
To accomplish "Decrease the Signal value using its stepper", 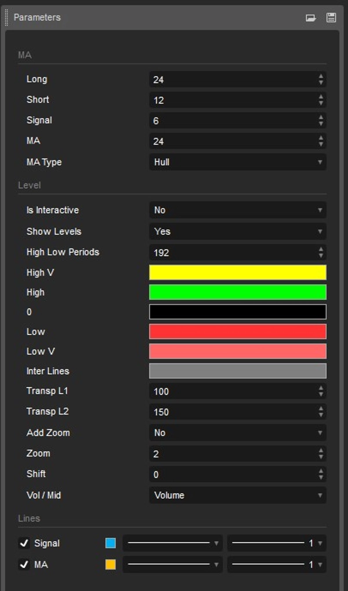I will (x=320, y=123).
